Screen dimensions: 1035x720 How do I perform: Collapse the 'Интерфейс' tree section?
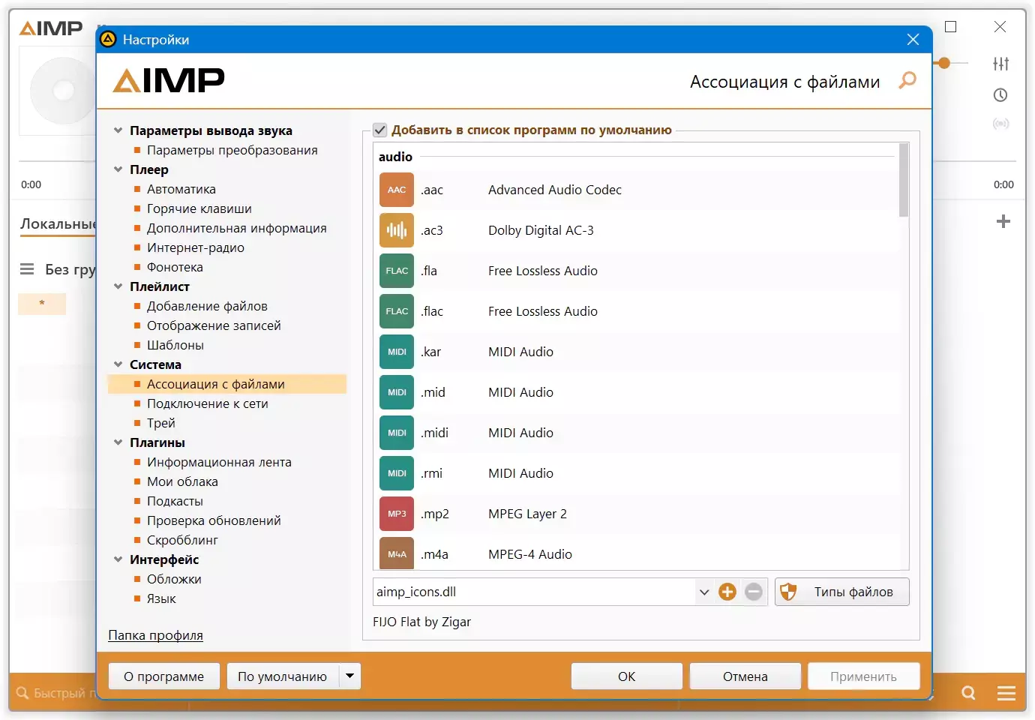(118, 559)
